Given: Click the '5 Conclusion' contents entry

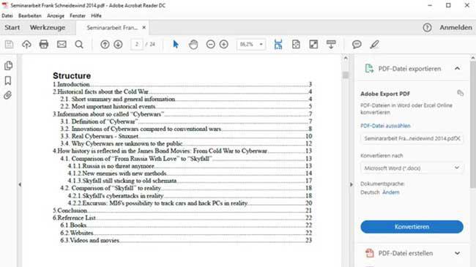Looking at the screenshot, I should (182, 211).
